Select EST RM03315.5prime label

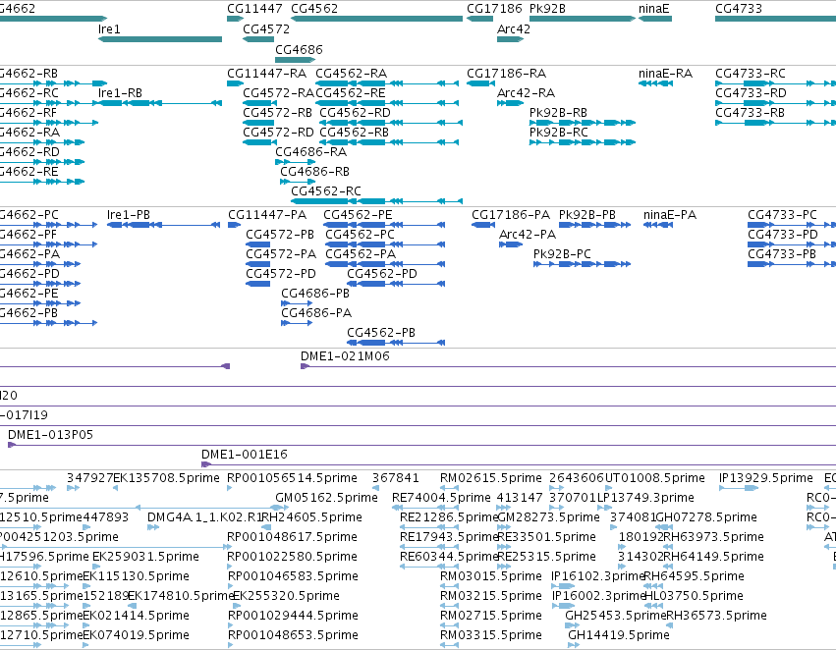[x=490, y=635]
